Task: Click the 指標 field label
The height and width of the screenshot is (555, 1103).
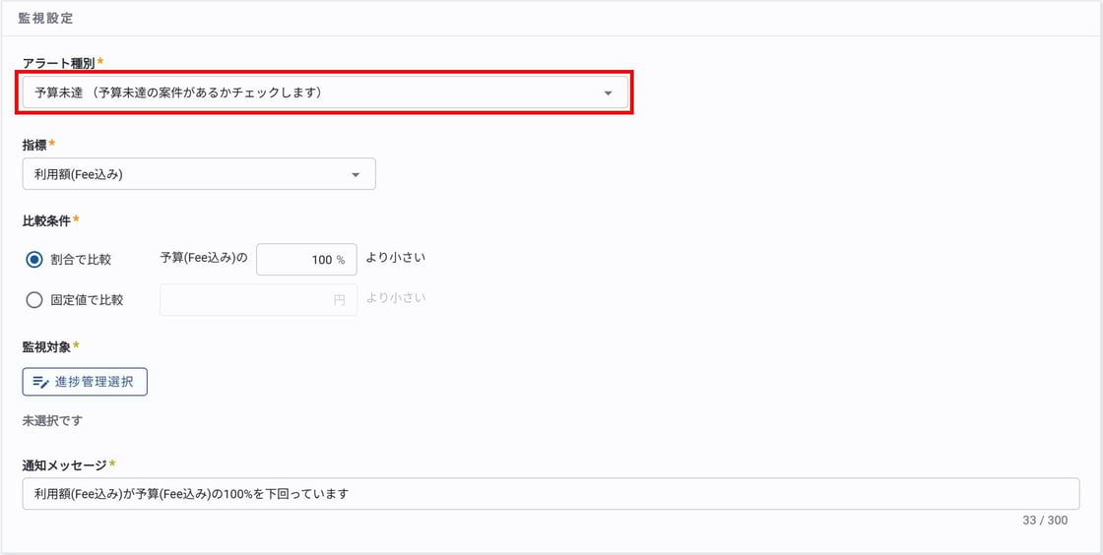Action: coord(34,145)
